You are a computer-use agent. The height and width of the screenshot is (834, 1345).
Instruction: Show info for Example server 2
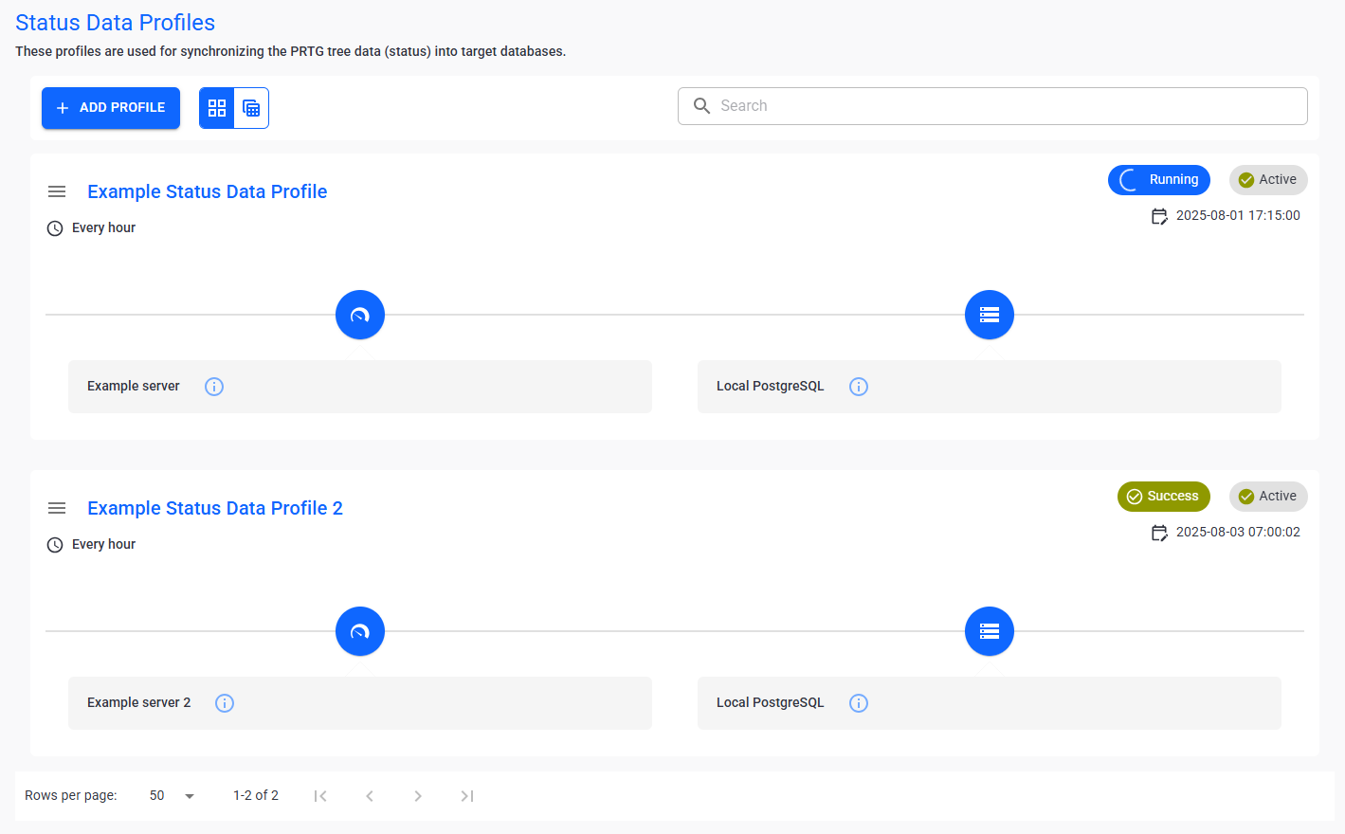225,703
